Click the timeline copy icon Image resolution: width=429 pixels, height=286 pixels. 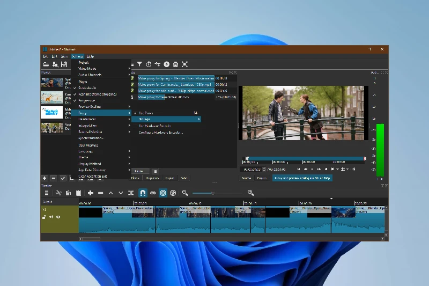point(69,193)
